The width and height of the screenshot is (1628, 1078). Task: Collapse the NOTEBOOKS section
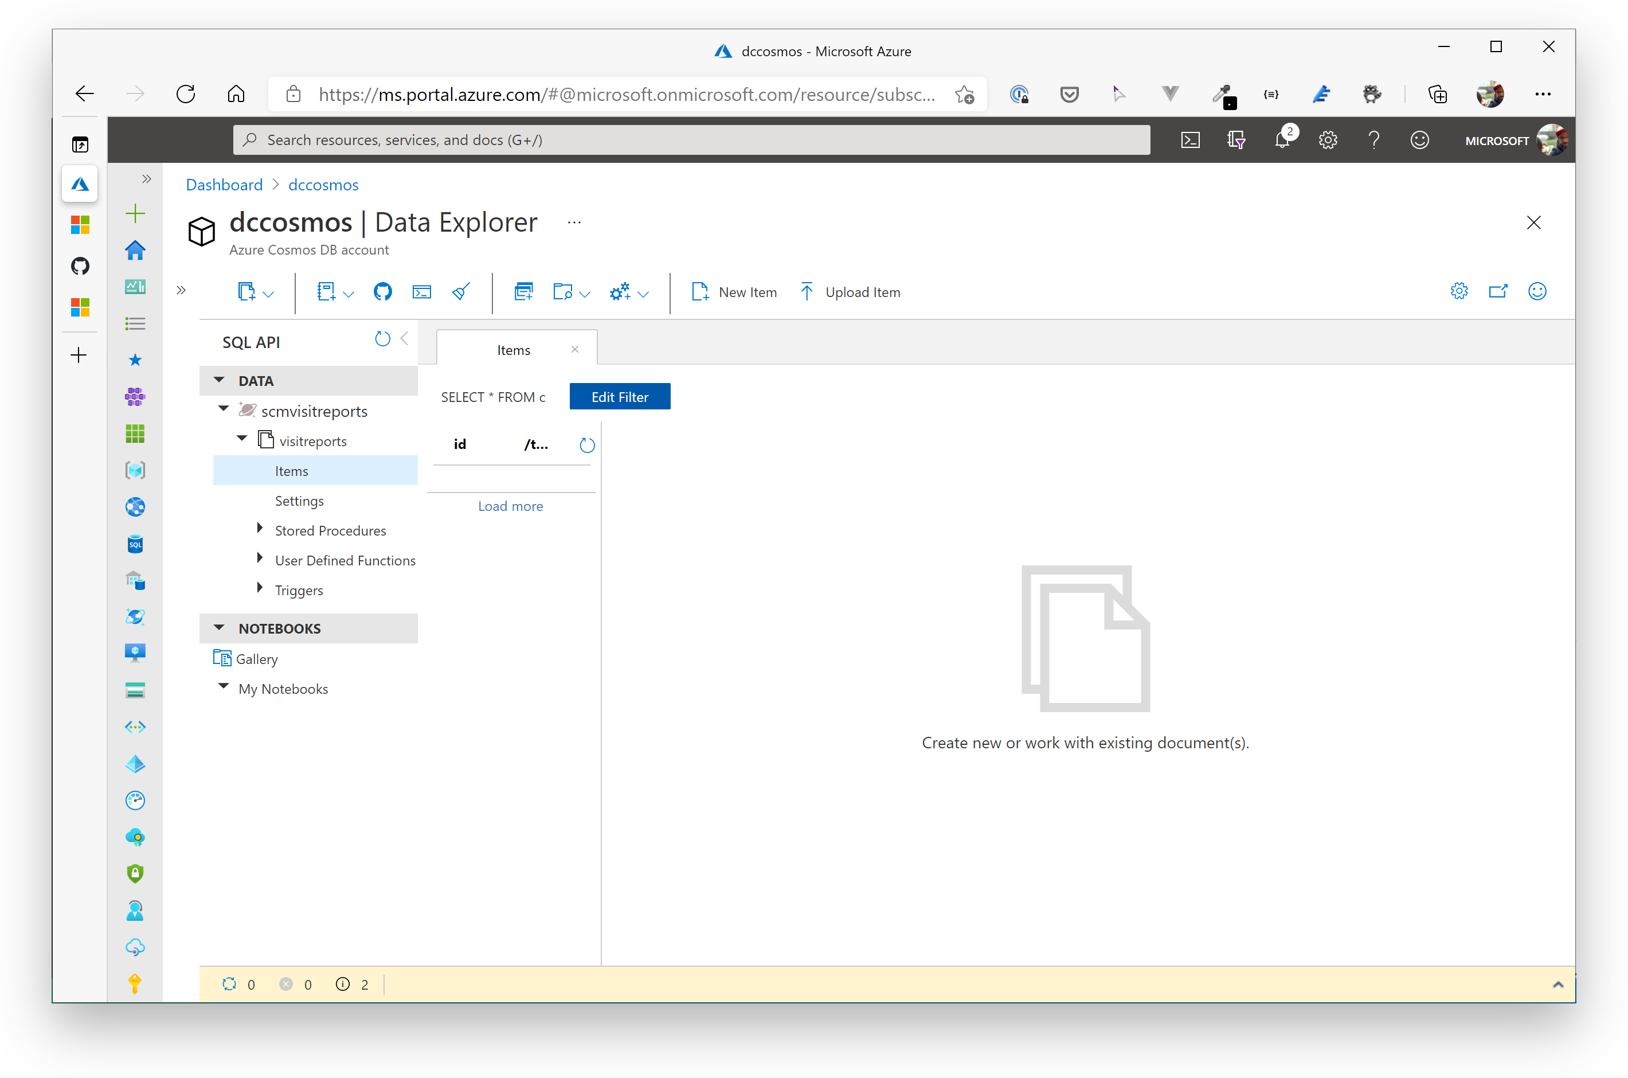click(218, 627)
